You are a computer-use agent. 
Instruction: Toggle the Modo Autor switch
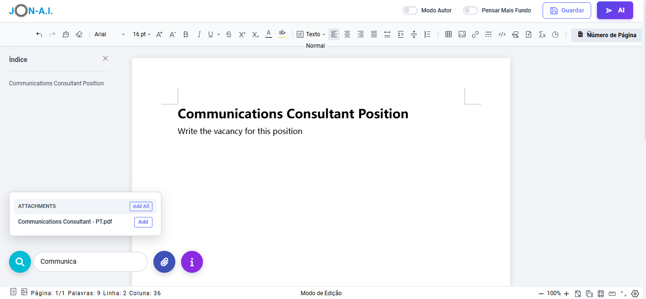(410, 10)
